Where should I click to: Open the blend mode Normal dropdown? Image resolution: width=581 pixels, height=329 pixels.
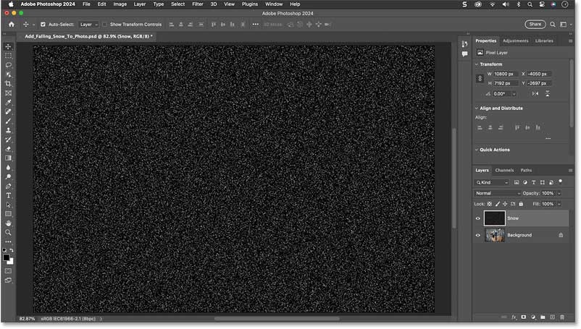pos(496,193)
